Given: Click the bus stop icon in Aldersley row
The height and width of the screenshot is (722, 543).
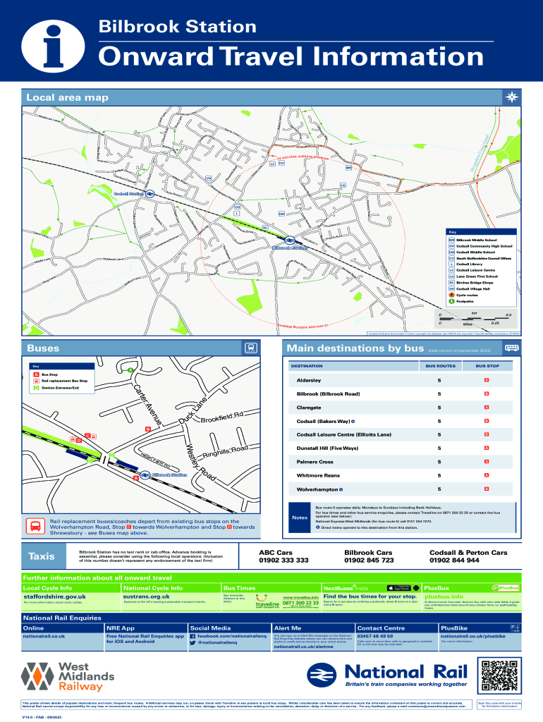Looking at the screenshot, I should [487, 380].
